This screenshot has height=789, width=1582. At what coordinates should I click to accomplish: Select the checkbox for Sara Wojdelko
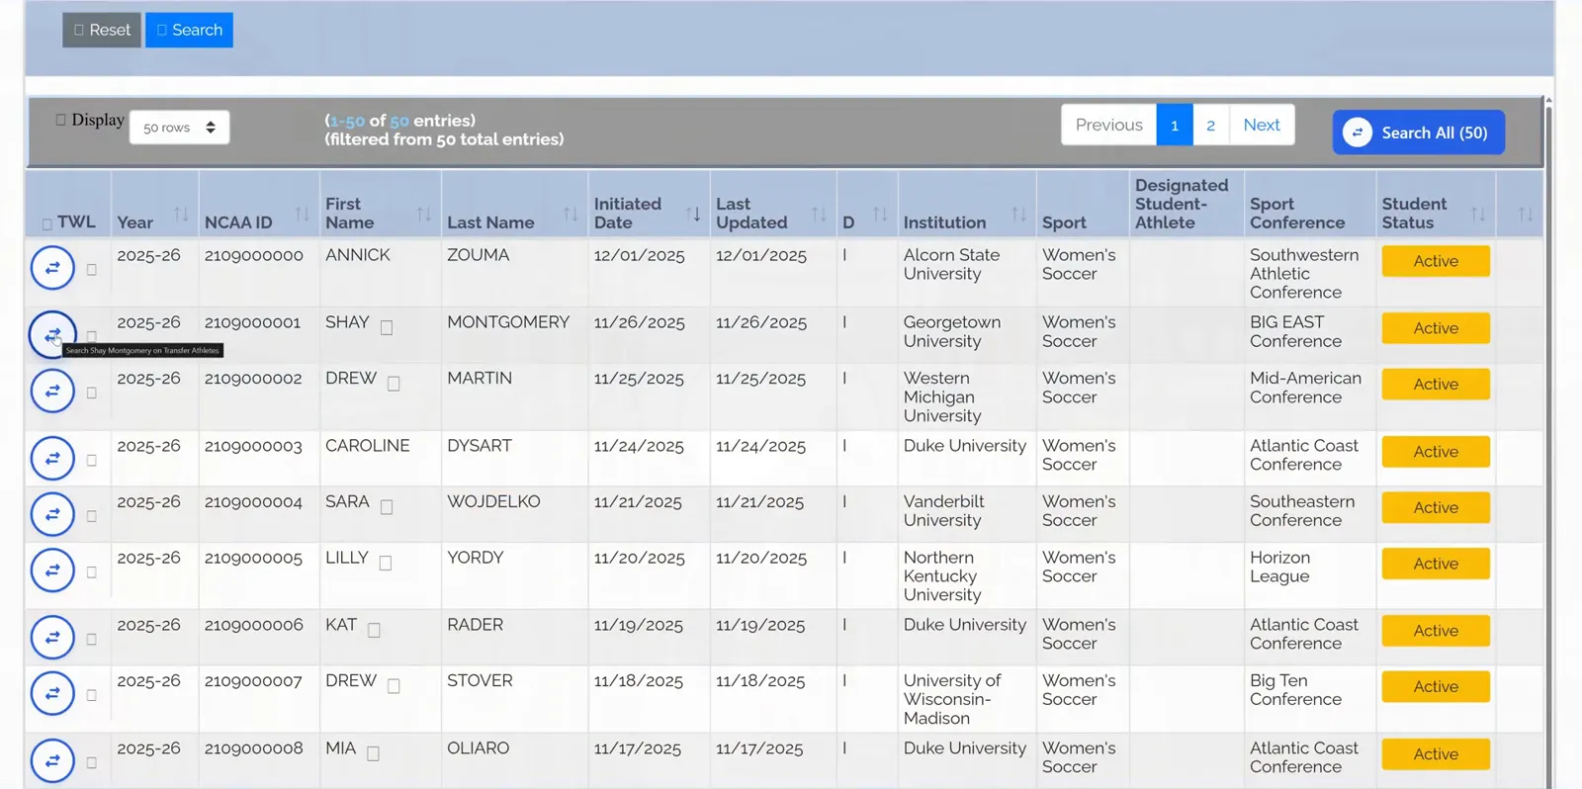click(91, 516)
